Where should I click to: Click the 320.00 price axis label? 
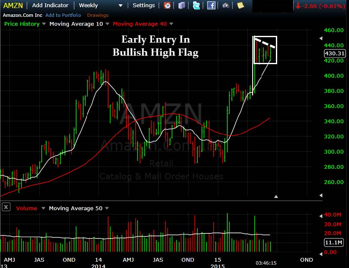(334, 137)
